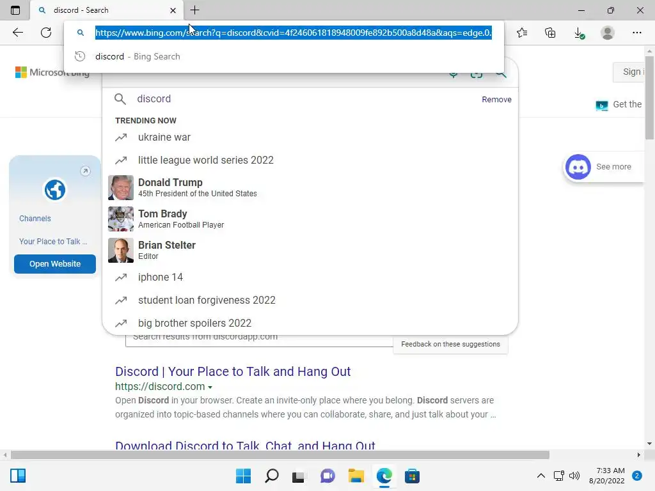Click the horizontal scrollbar thumb

280,455
